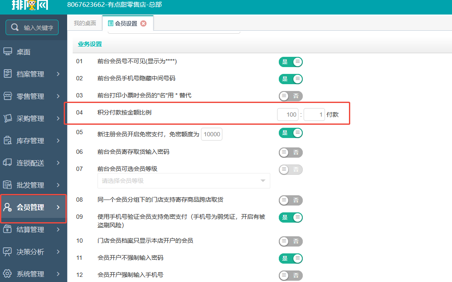This screenshot has width=452, height=282.
Task: Expand 批发管理 submenu arrow
Action: (x=58, y=185)
